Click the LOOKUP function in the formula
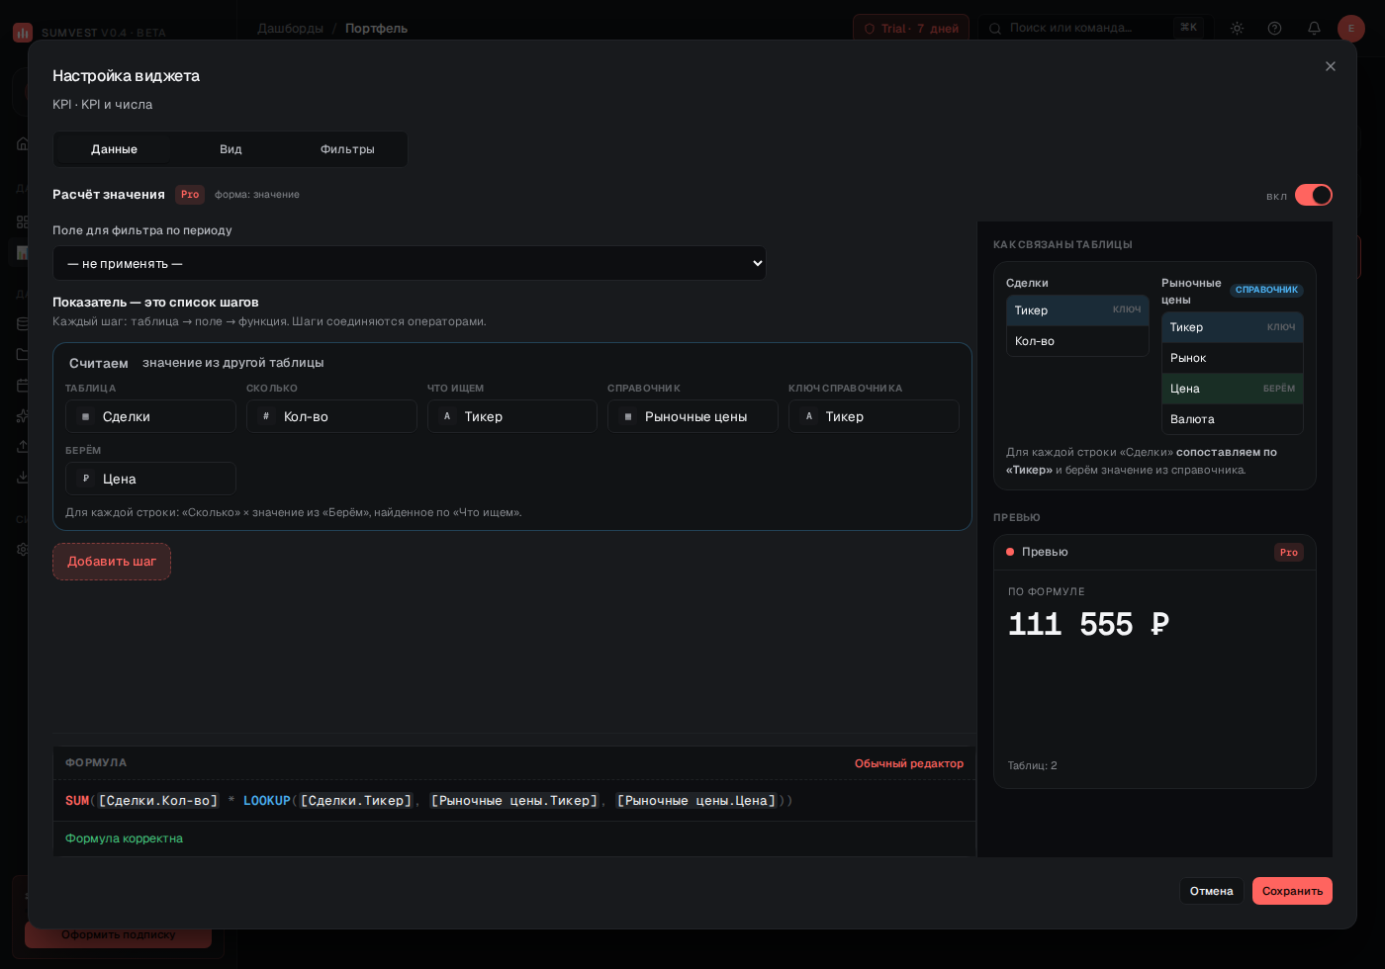The height and width of the screenshot is (969, 1385). click(267, 801)
